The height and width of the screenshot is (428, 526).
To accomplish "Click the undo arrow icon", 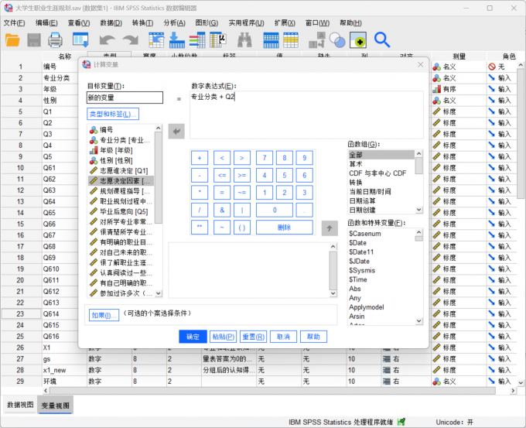I will (106, 39).
